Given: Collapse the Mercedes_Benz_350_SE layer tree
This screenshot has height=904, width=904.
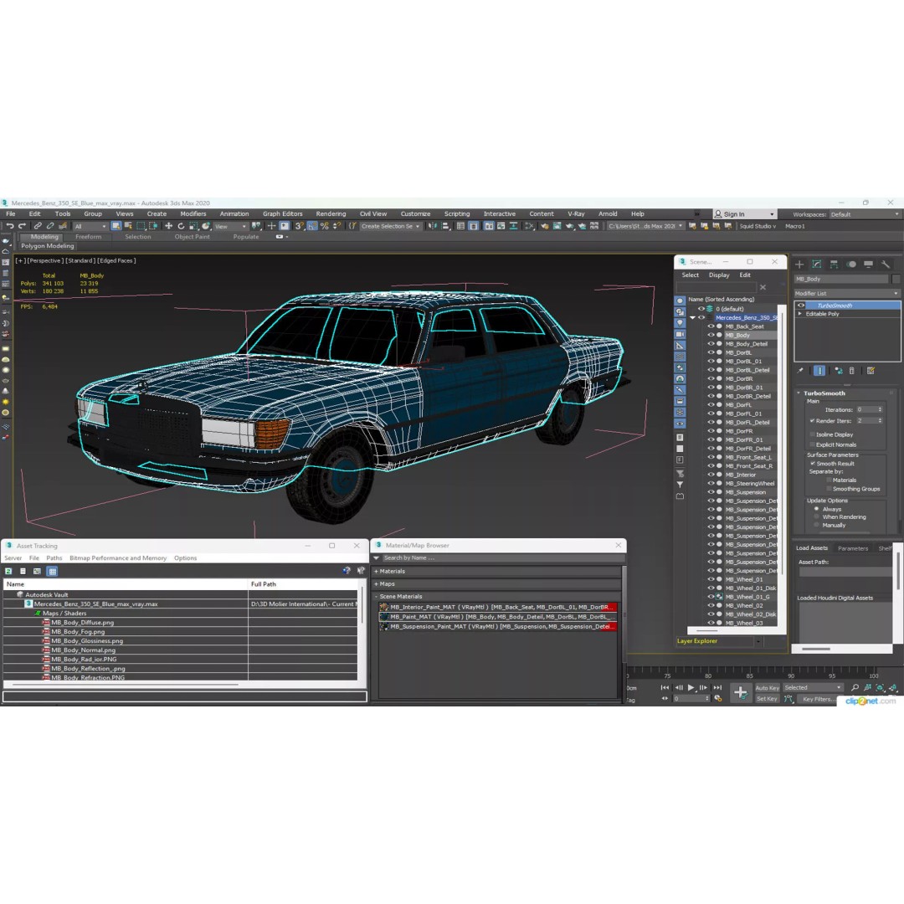Looking at the screenshot, I should pyautogui.click(x=692, y=318).
